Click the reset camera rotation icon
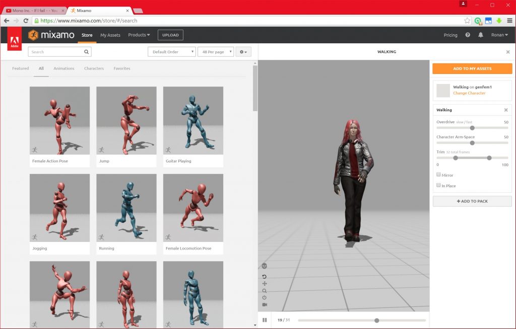Viewport: 516px width, 329px height. (264, 276)
